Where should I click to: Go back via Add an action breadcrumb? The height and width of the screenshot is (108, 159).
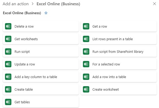(16, 4)
